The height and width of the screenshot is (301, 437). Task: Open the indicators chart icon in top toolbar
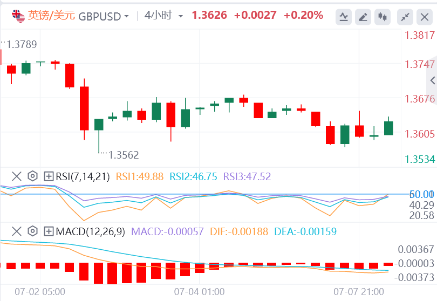[343, 17]
